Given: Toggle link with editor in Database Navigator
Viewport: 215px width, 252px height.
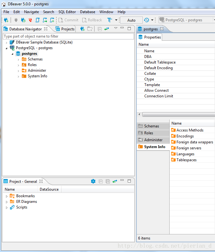Looking at the screenshot, I should 107,29.
